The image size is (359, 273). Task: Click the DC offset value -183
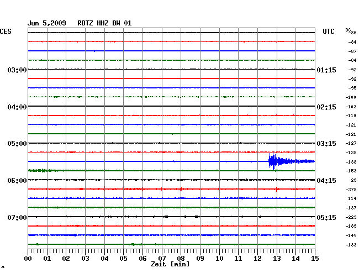[x=351, y=245]
